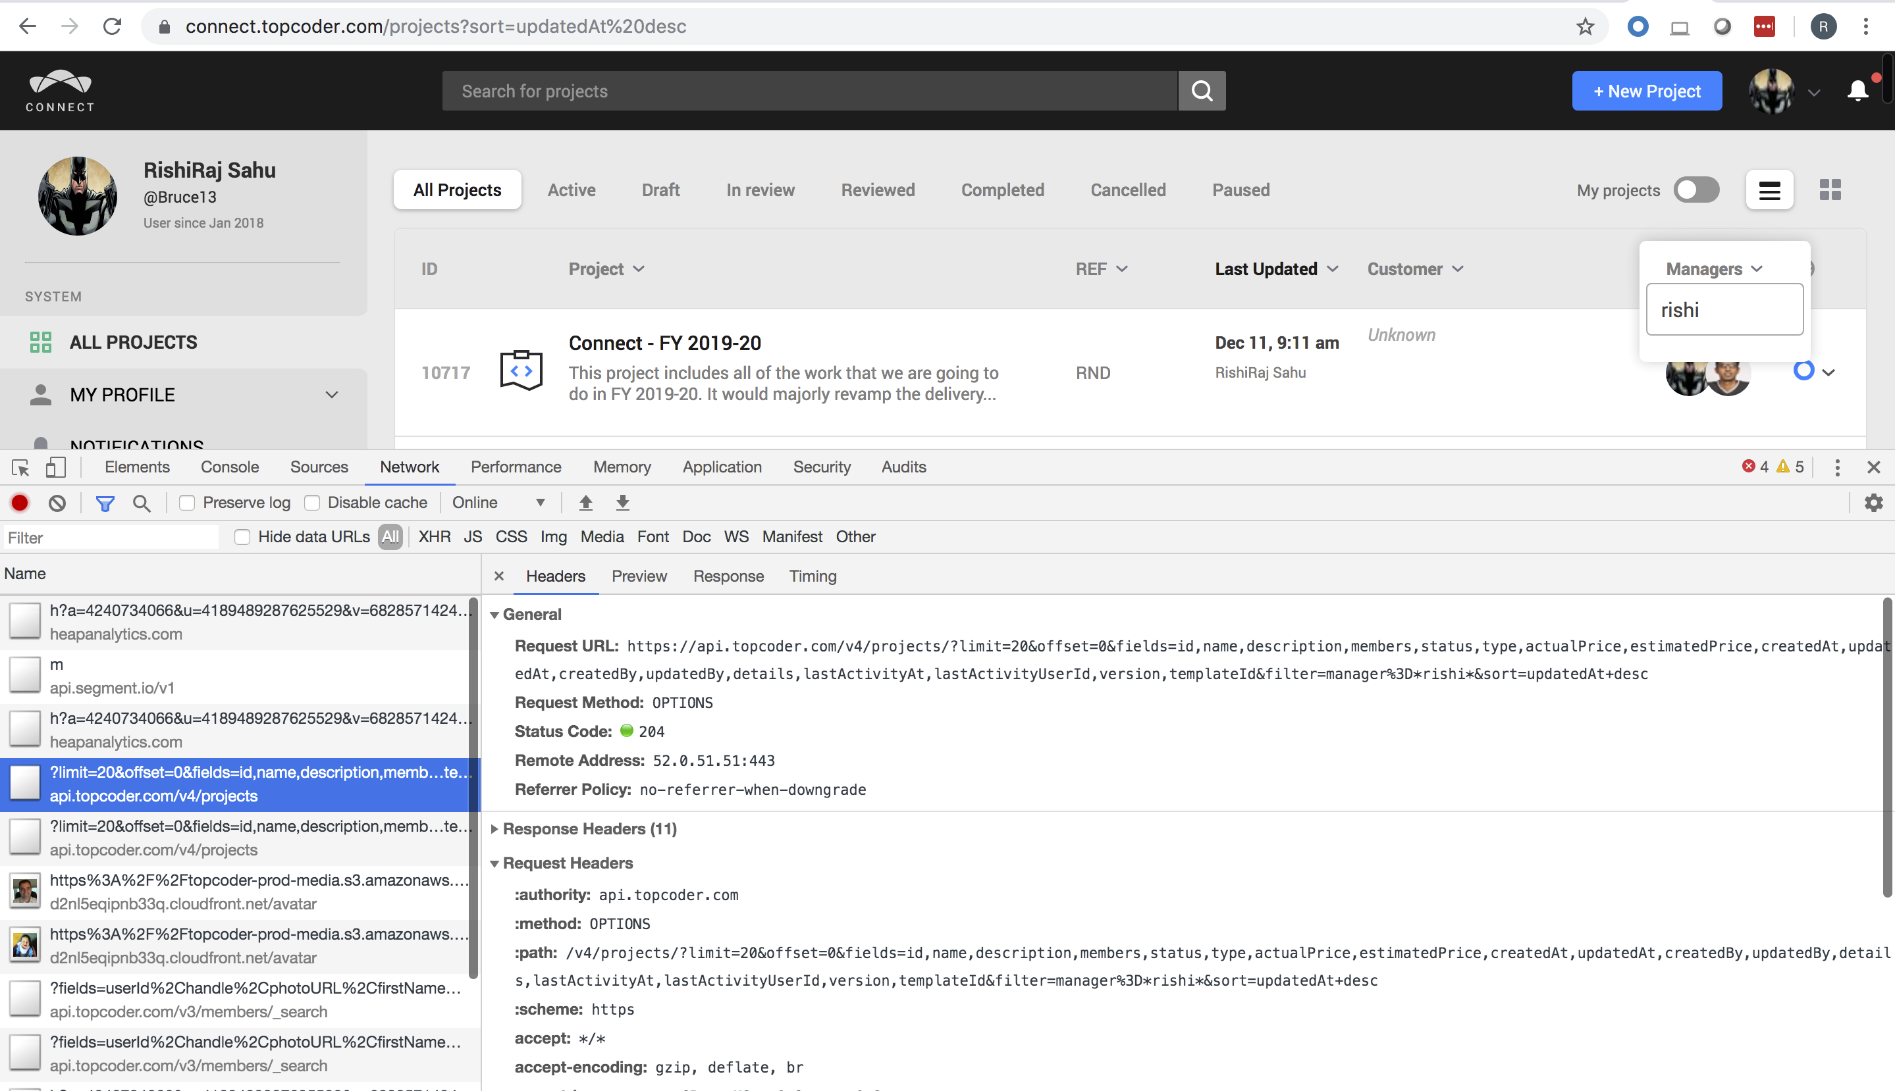Open the Preview tab of request
The height and width of the screenshot is (1091, 1895).
(639, 576)
